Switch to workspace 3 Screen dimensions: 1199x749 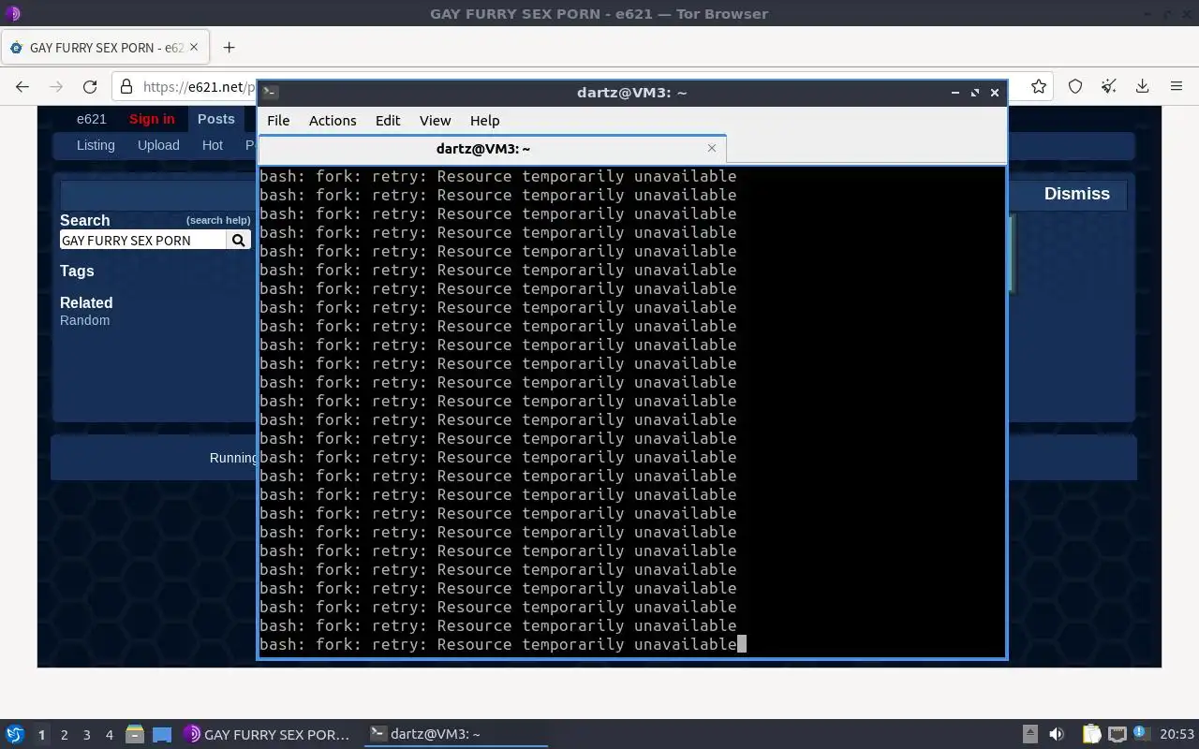click(86, 734)
